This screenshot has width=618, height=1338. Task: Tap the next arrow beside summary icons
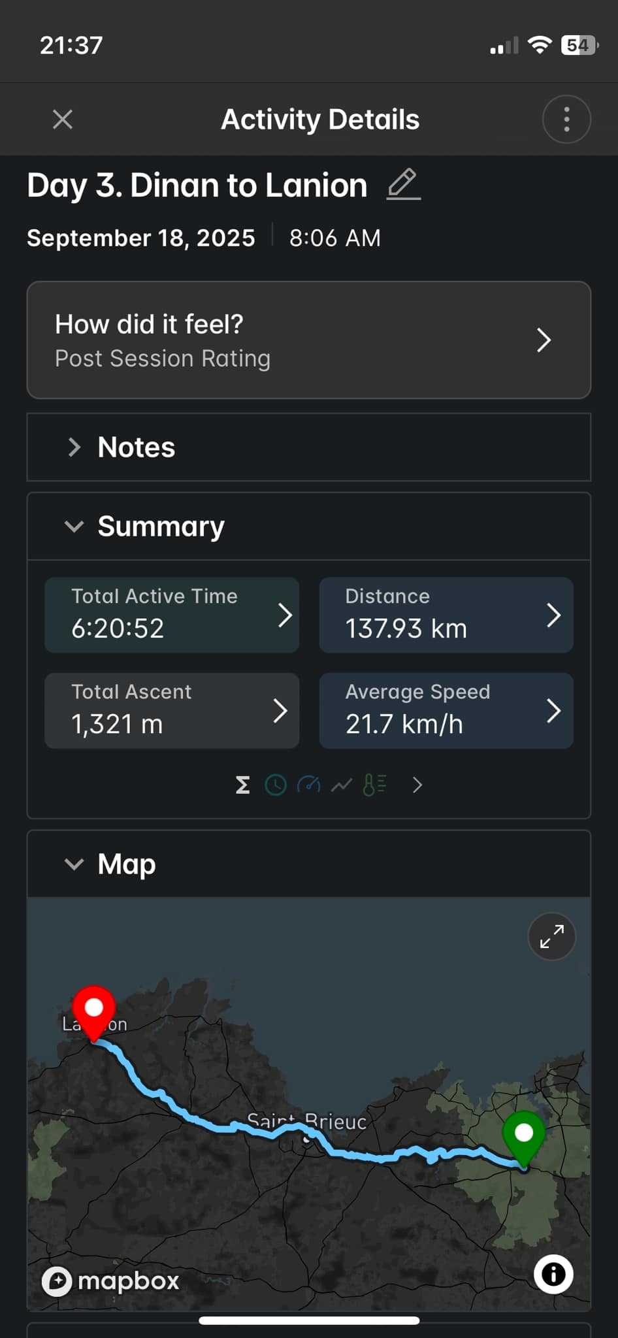pyautogui.click(x=417, y=785)
